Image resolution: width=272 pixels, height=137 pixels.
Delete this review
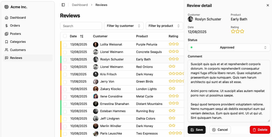coord(260,130)
